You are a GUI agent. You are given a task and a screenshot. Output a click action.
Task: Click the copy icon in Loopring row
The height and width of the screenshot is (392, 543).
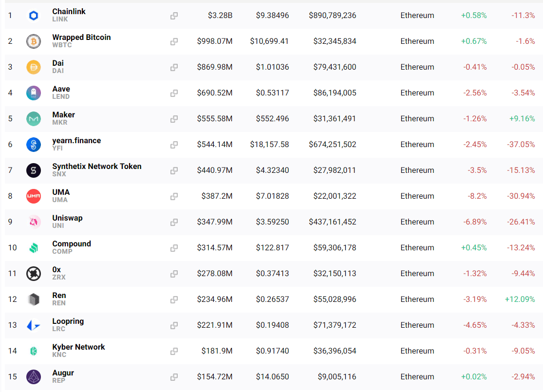click(x=174, y=326)
